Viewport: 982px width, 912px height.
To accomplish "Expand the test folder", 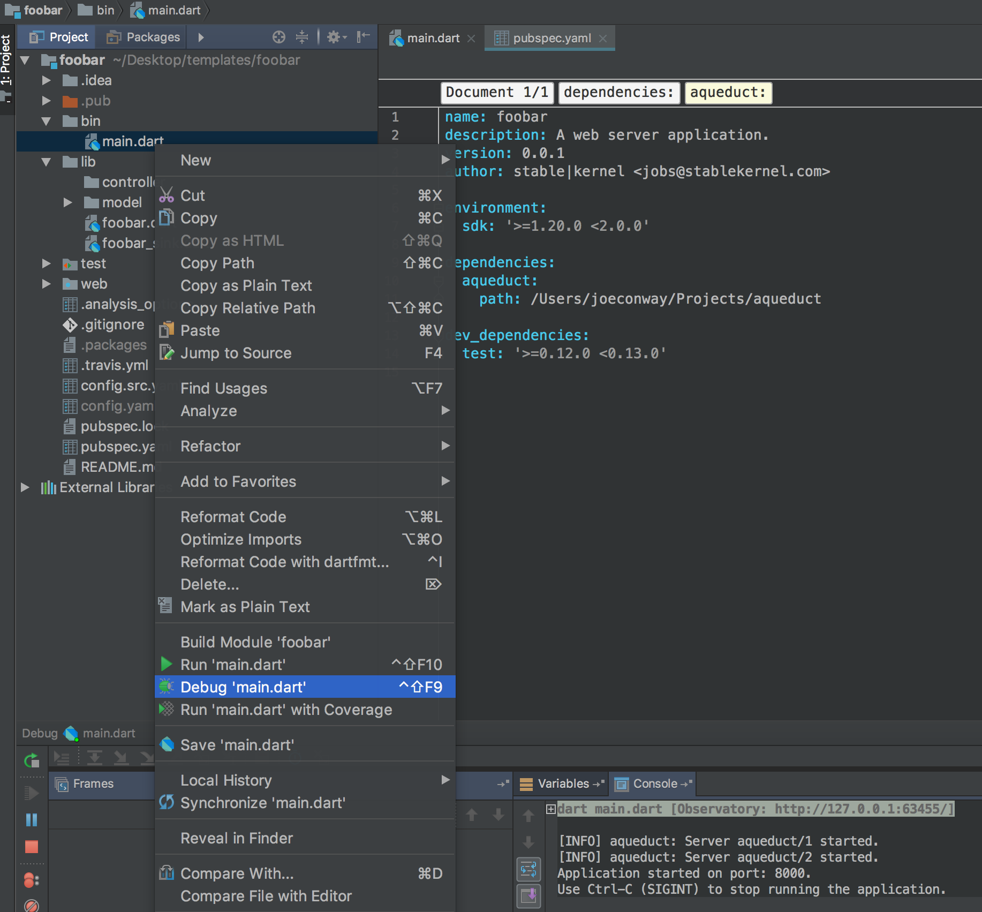I will tap(46, 263).
